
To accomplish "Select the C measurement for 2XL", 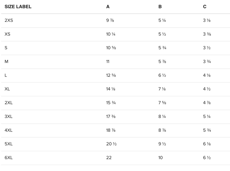I will click(x=207, y=103).
